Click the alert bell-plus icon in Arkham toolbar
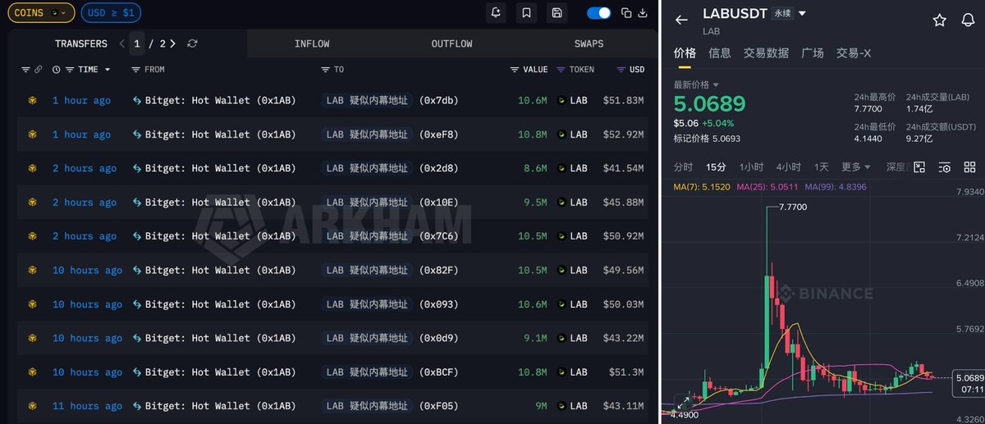985x424 pixels. point(495,12)
